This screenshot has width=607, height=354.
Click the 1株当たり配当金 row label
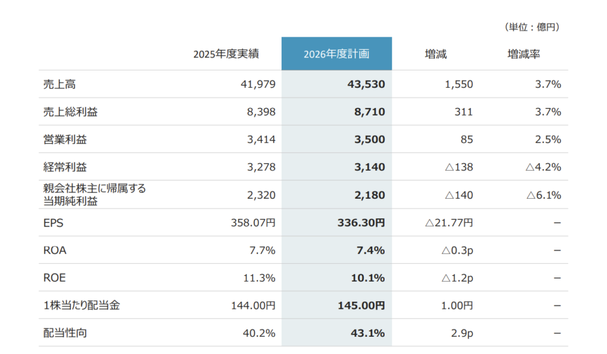78,305
